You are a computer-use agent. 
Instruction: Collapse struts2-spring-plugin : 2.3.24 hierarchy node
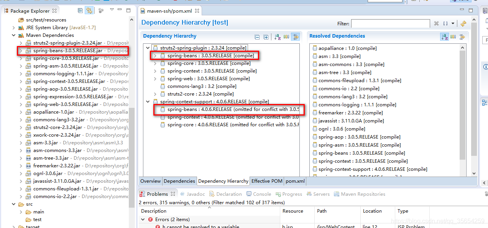(148, 48)
